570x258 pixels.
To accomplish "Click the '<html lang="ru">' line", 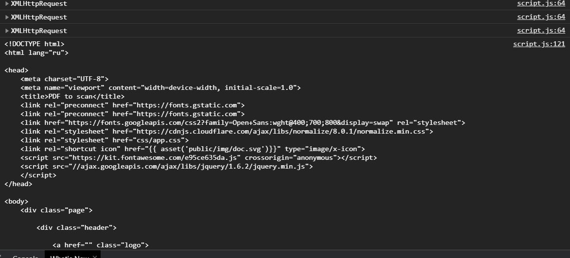I will tap(36, 52).
